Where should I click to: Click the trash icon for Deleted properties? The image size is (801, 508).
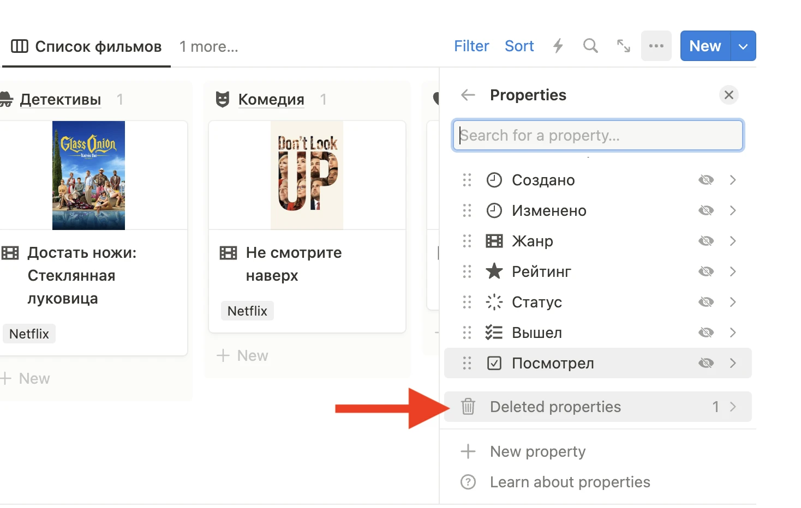468,407
